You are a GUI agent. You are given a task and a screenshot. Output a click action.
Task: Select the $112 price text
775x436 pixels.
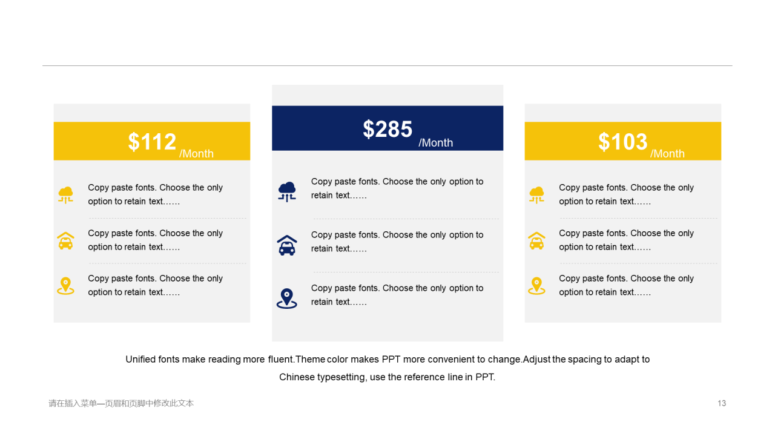[152, 142]
